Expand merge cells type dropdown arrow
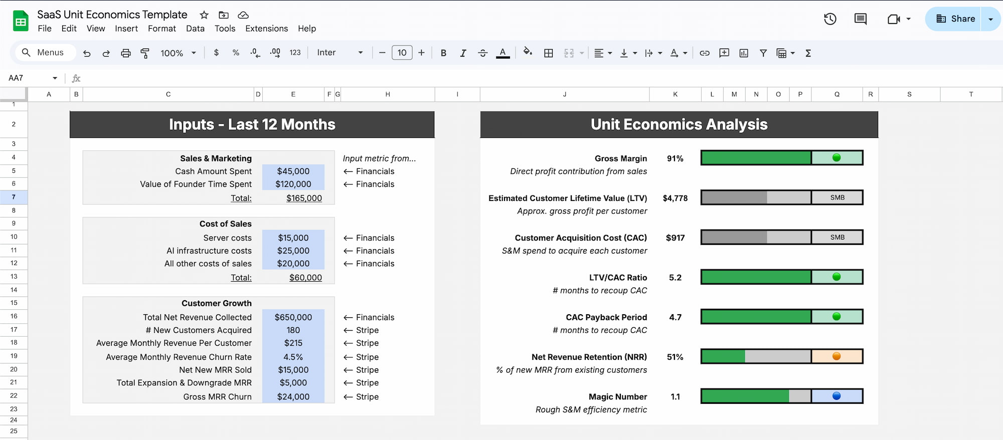 [x=582, y=53]
